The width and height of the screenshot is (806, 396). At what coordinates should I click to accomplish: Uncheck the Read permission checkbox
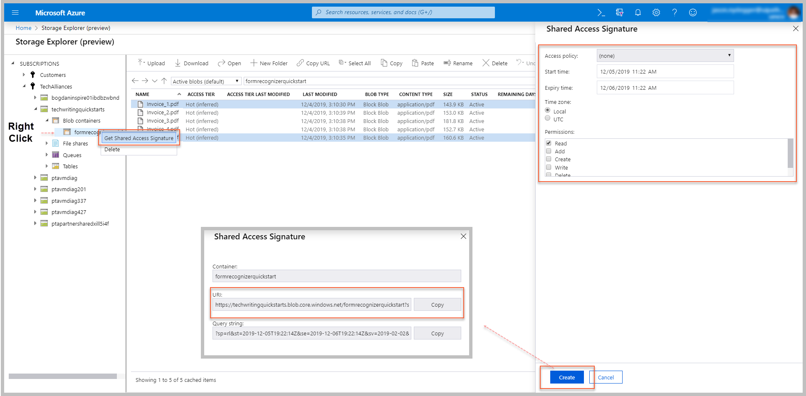[549, 143]
